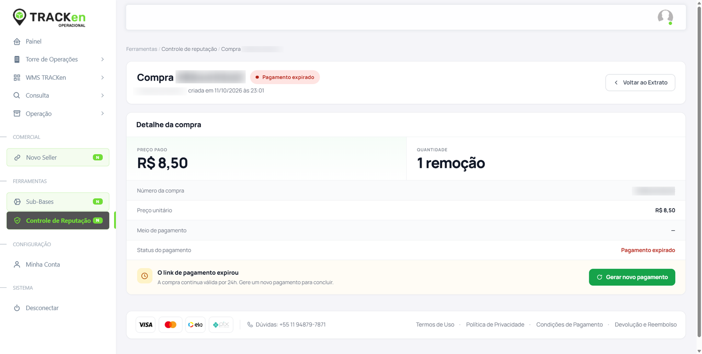This screenshot has width=702, height=354.
Task: Click the Desconectar power icon
Action: 17,308
